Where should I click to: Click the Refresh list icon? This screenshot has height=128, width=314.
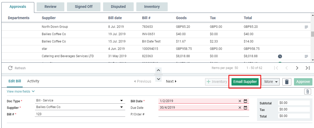11,68
